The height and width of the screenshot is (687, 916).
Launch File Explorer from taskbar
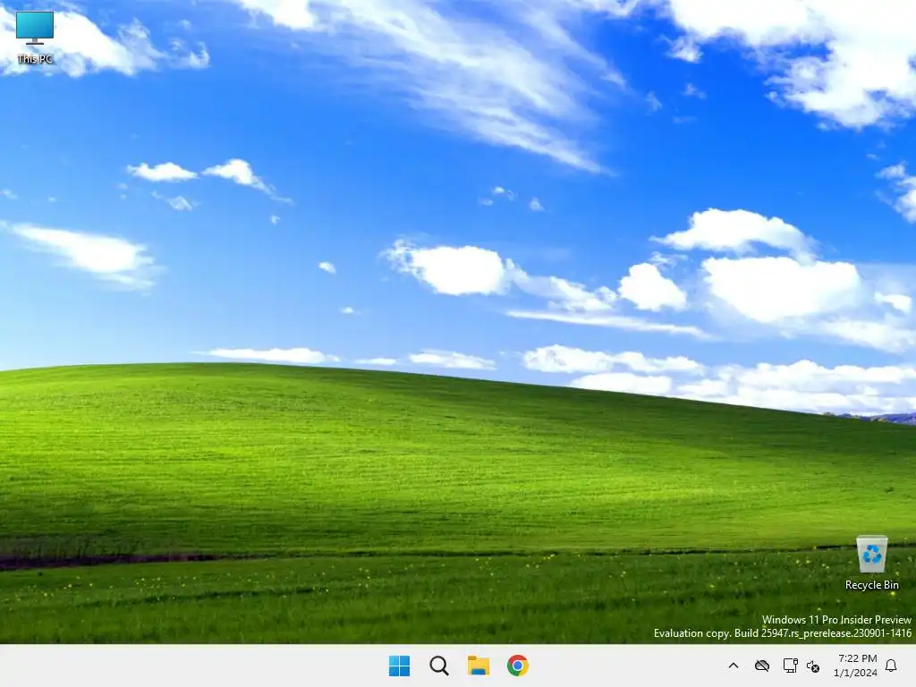pos(479,666)
